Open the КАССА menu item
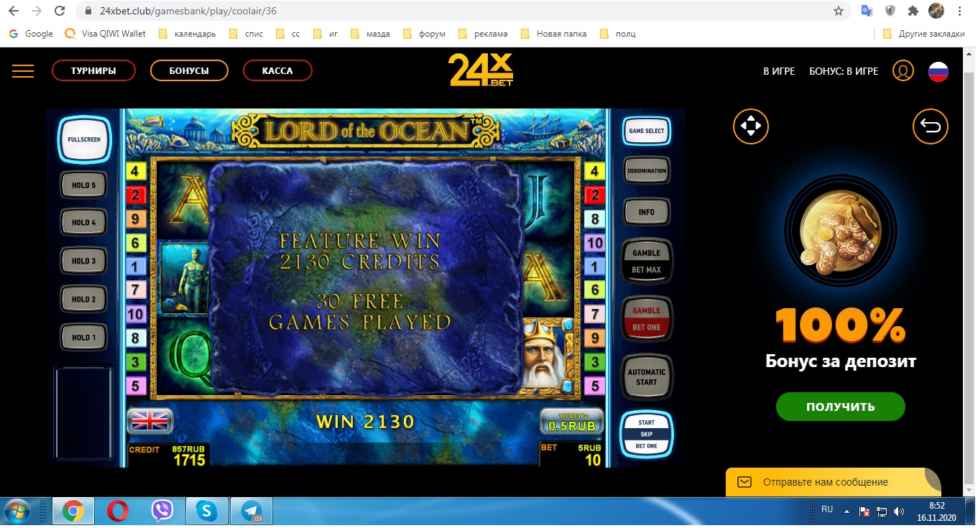Viewport: 978px width, 528px height. [x=277, y=70]
